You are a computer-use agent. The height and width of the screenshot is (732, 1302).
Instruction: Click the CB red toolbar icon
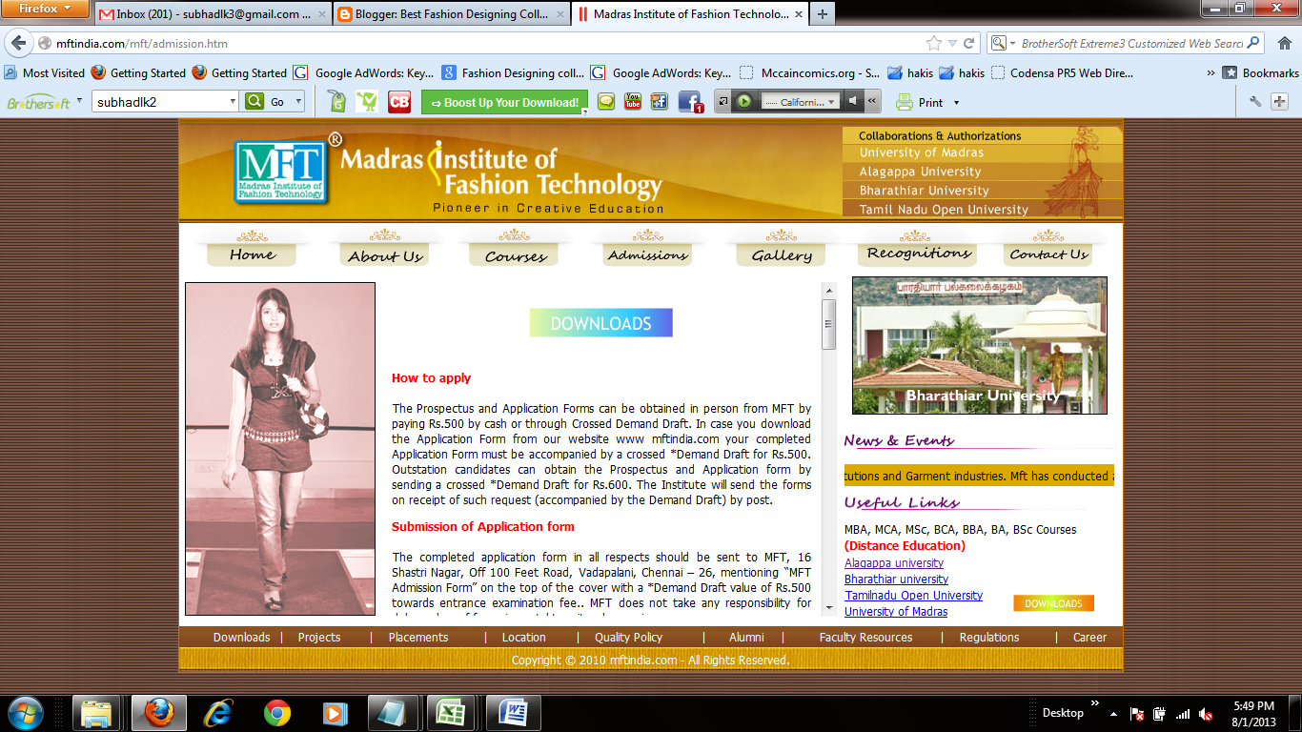pos(399,102)
